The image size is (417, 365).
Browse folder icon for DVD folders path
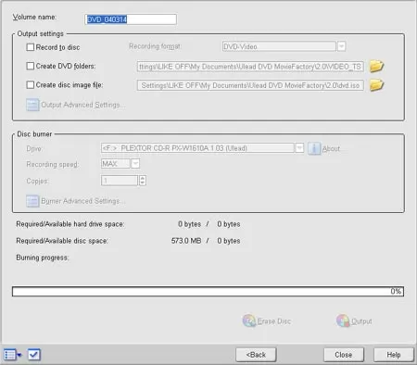click(x=376, y=66)
